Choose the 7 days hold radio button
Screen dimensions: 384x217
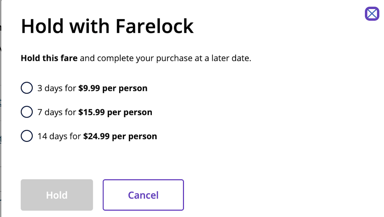27,112
